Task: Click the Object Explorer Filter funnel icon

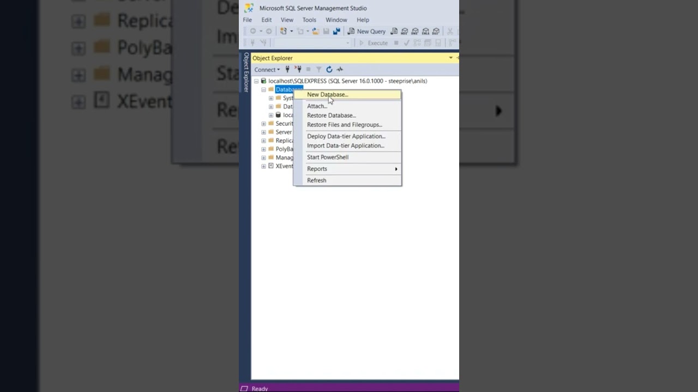Action: (x=318, y=69)
